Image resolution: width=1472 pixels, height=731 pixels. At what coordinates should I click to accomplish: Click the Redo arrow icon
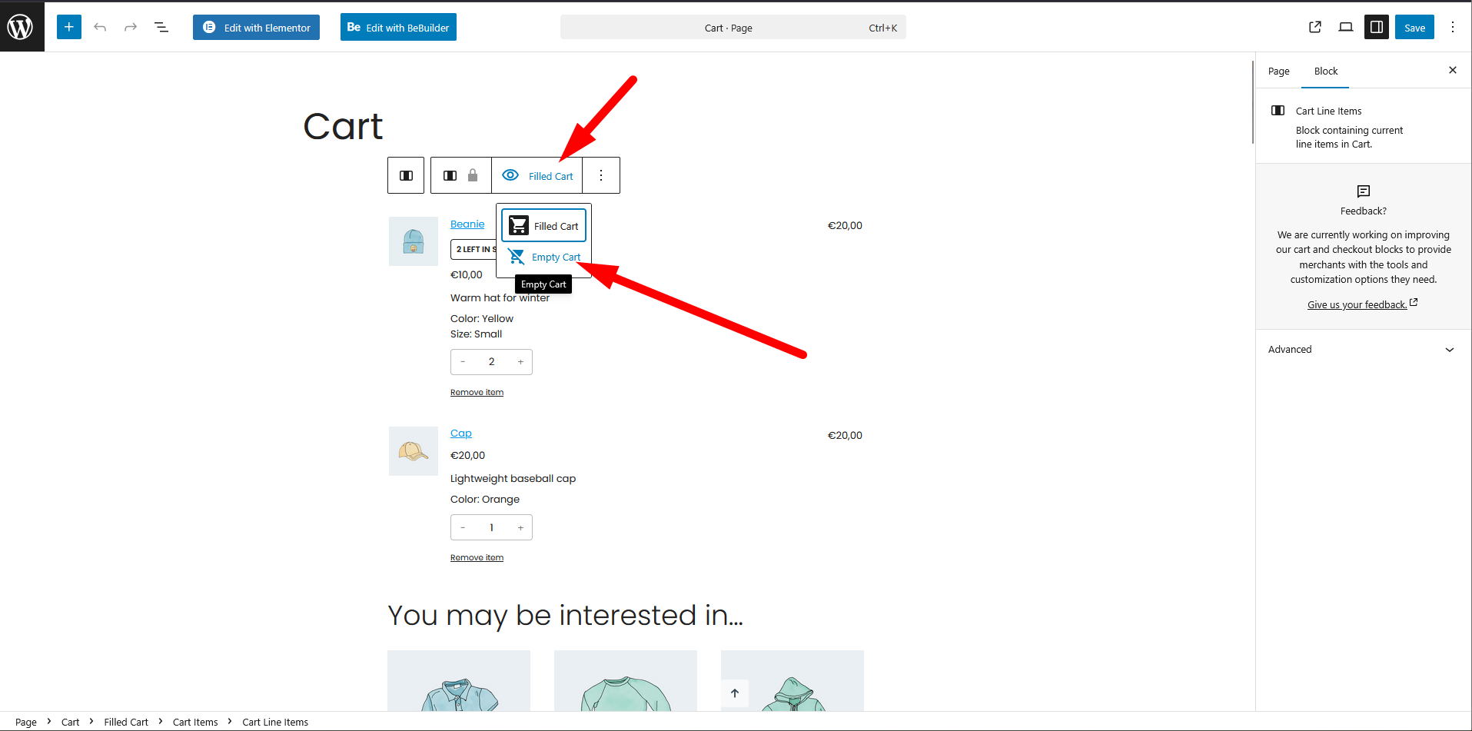tap(131, 27)
